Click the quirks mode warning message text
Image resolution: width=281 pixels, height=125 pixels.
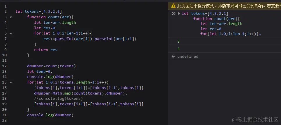pyautogui.click(x=229, y=6)
